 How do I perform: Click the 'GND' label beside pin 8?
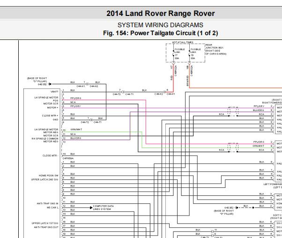(x=55, y=119)
